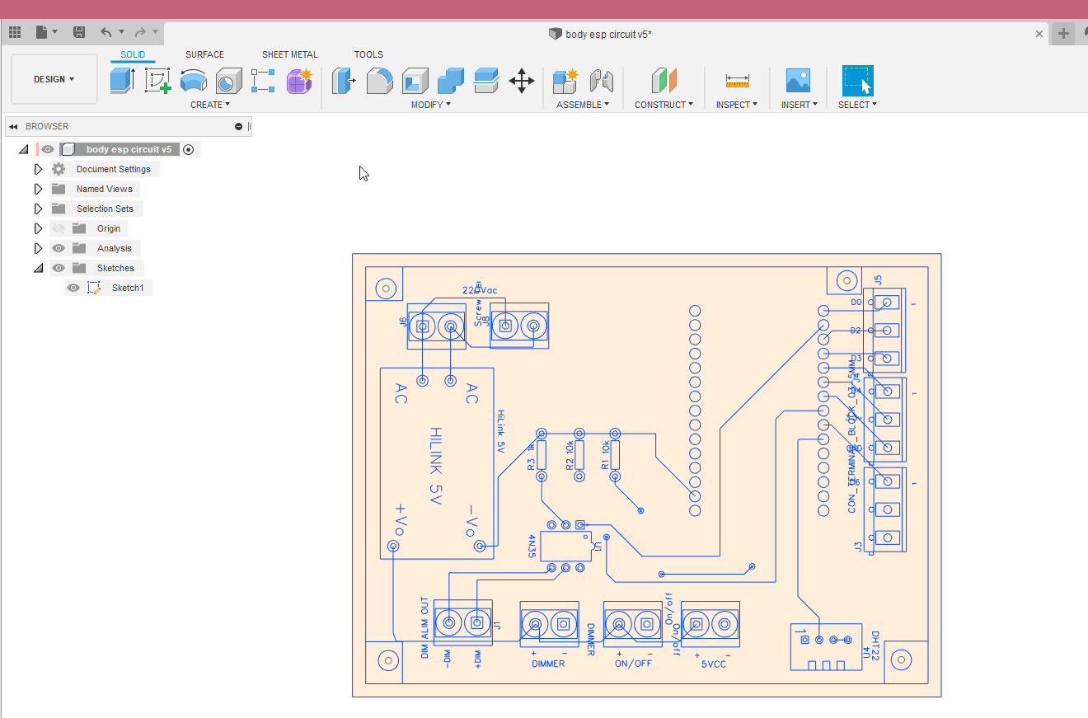Select the Revolve tool
Screen dimensions: 1088x718
point(193,81)
